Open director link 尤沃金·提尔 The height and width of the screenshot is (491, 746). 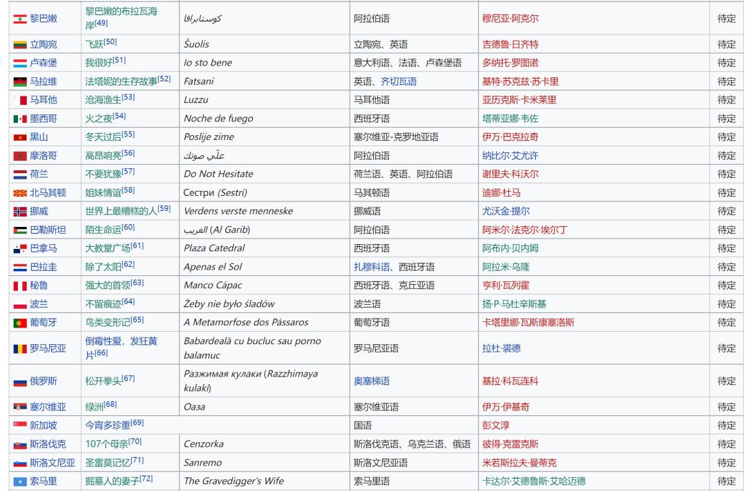click(506, 211)
